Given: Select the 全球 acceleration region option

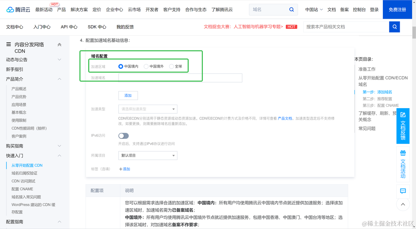Looking at the screenshot, I should pos(172,66).
